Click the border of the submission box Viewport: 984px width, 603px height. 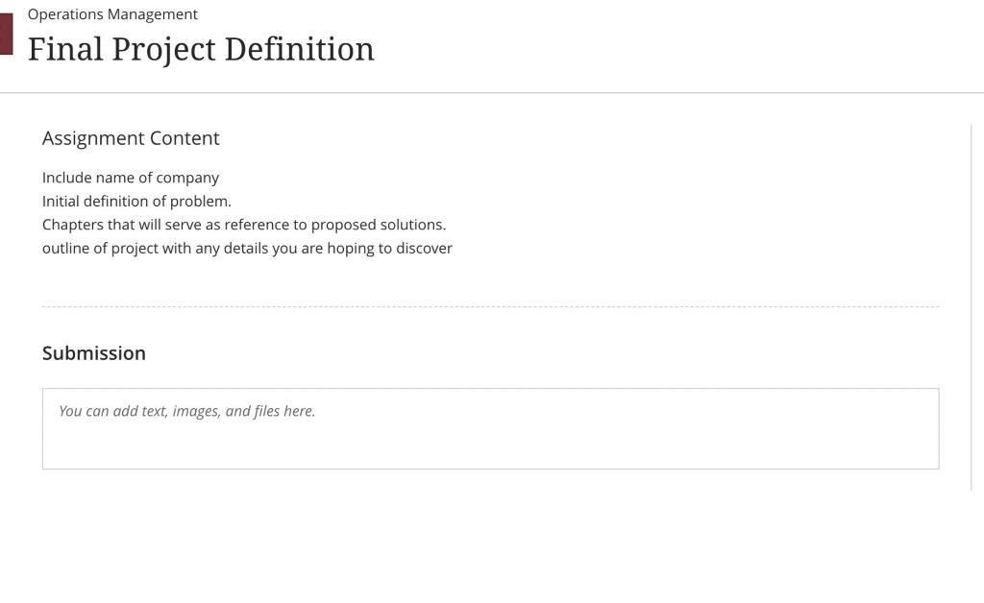(490, 388)
